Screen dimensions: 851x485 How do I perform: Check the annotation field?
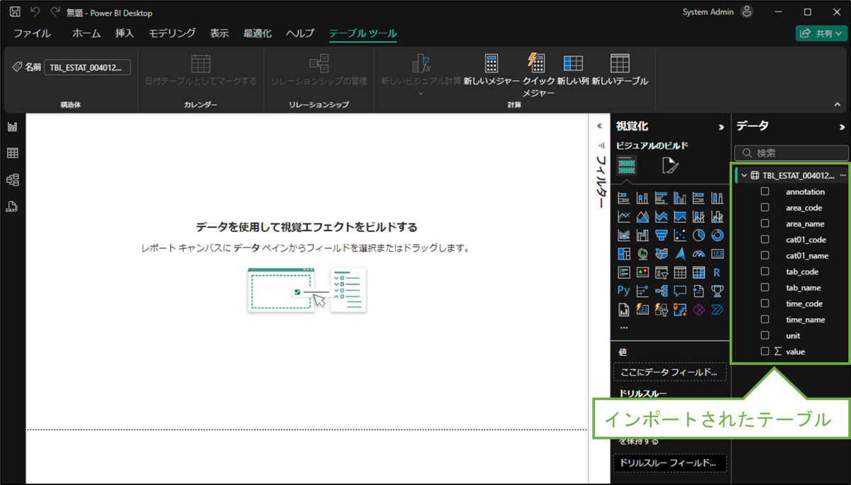tap(765, 191)
